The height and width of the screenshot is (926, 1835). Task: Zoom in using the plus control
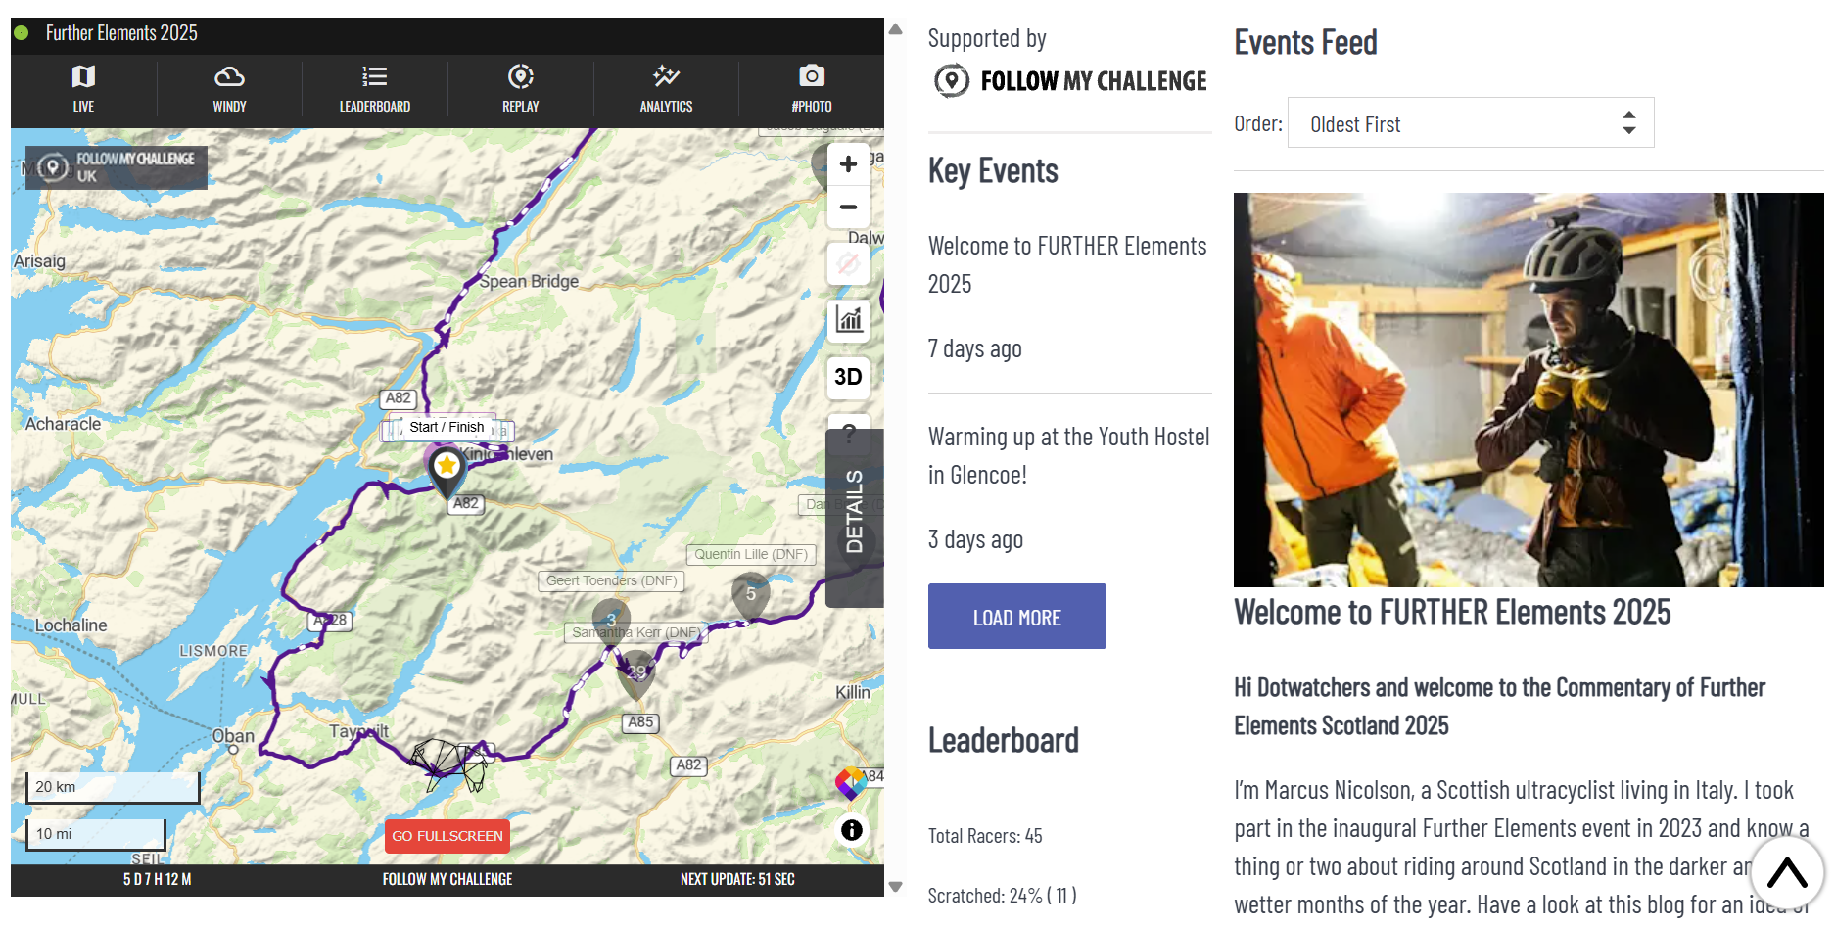[x=847, y=163]
